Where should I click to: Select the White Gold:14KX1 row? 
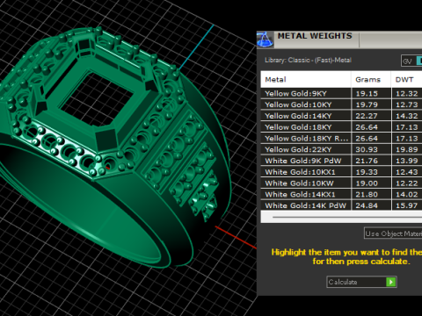pyautogui.click(x=341, y=194)
